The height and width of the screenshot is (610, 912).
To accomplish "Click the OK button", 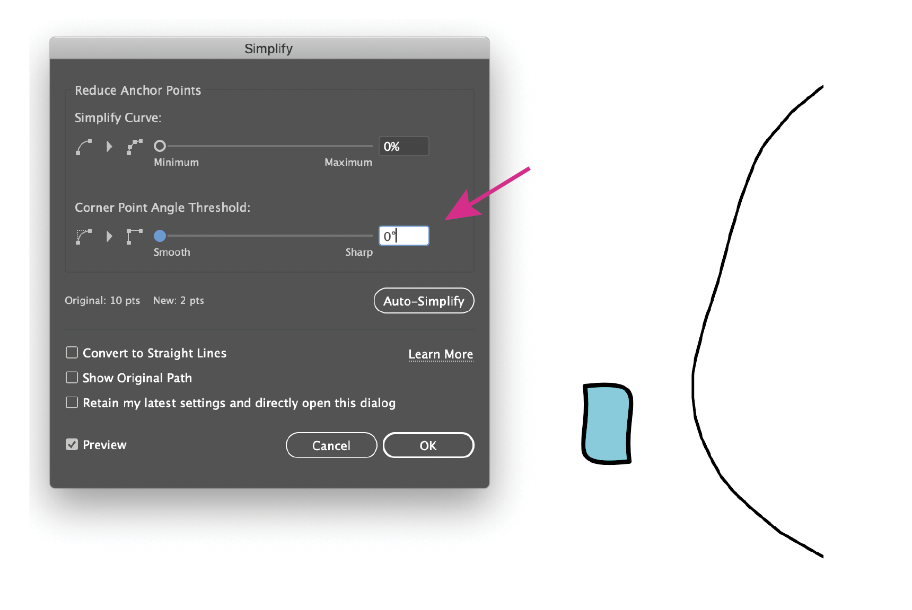I will 428,445.
